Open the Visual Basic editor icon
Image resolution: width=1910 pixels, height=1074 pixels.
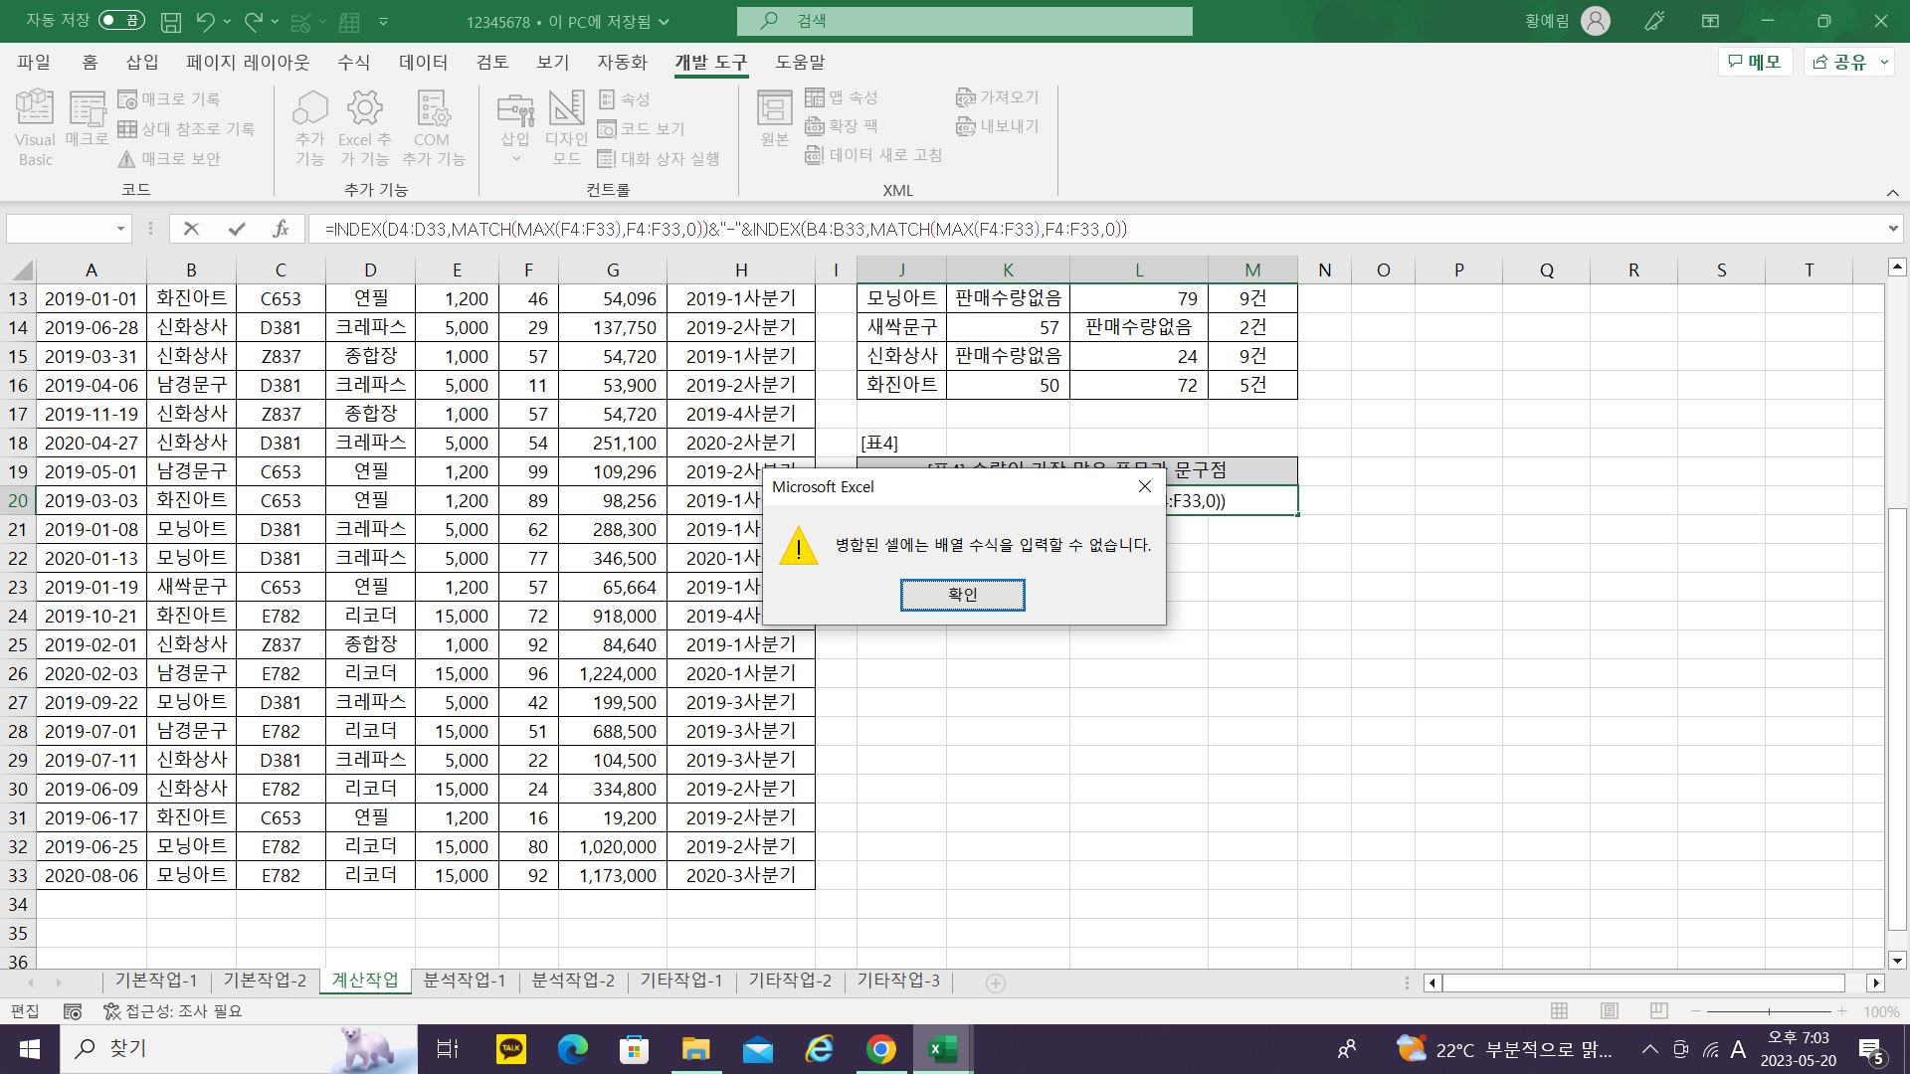35,109
